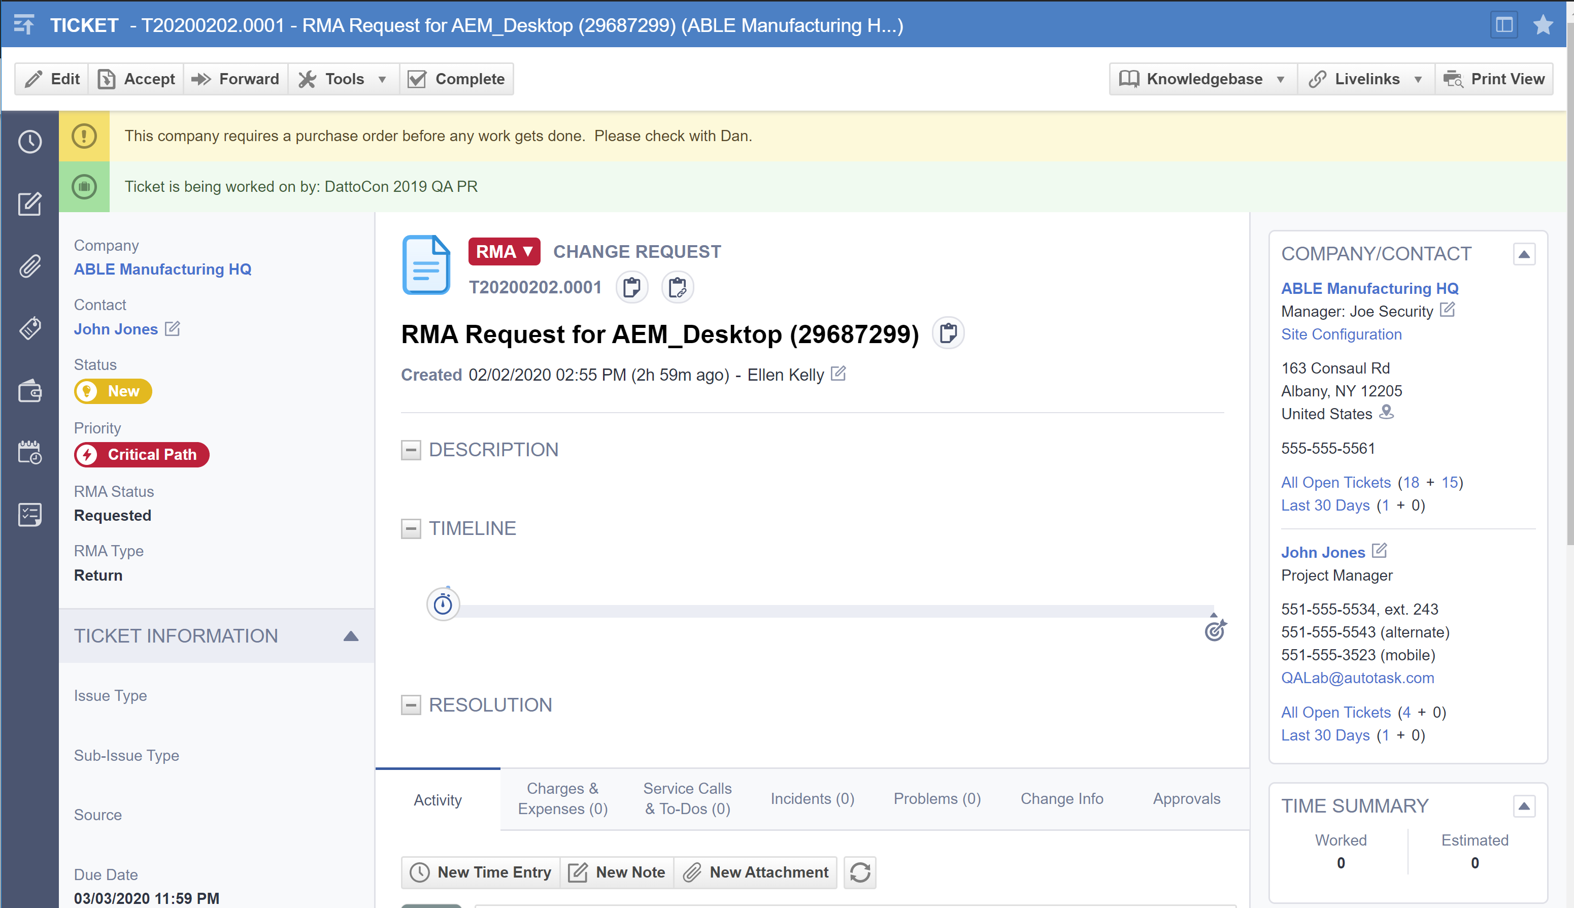The image size is (1574, 908).
Task: Click the to-do checklist icon in the sidebar
Action: point(29,515)
